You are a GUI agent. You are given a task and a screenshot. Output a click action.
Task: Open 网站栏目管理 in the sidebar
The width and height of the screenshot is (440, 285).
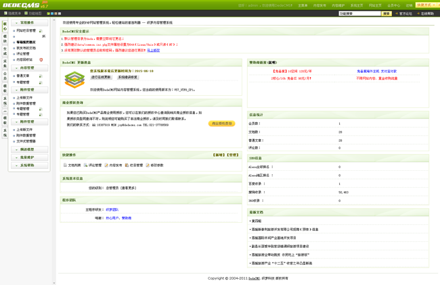(26, 30)
